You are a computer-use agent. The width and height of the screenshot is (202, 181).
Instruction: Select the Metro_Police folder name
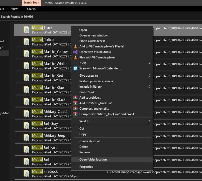(x=43, y=40)
